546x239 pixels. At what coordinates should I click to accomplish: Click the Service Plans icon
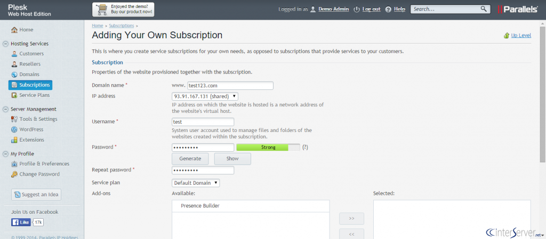(x=14, y=95)
